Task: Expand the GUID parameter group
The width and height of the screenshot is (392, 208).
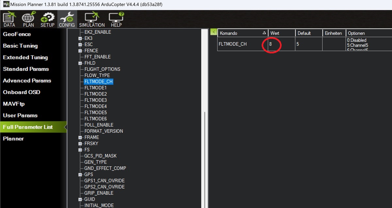Action: (x=80, y=199)
